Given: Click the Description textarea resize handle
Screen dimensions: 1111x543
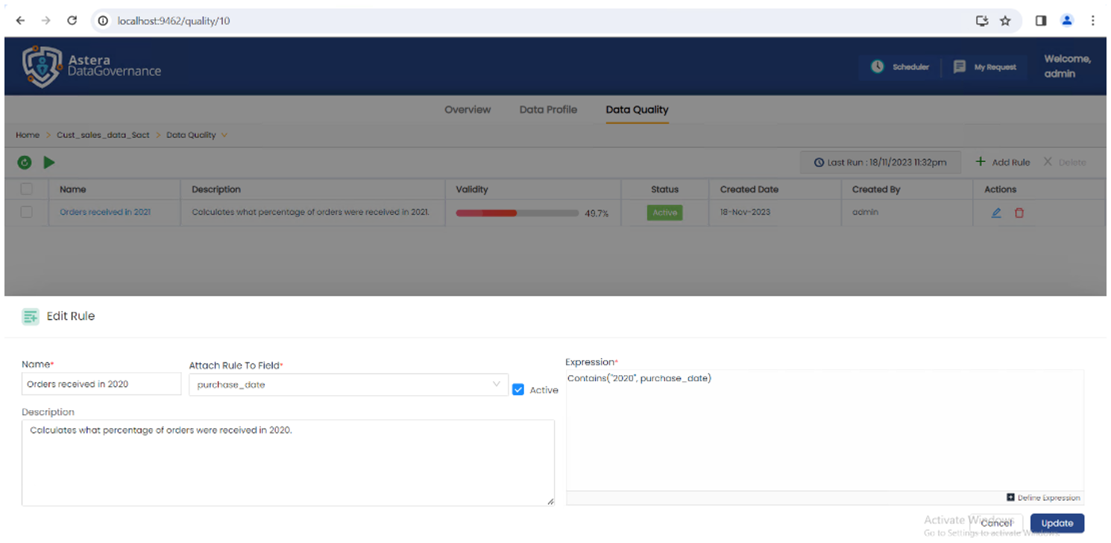Looking at the screenshot, I should point(550,502).
